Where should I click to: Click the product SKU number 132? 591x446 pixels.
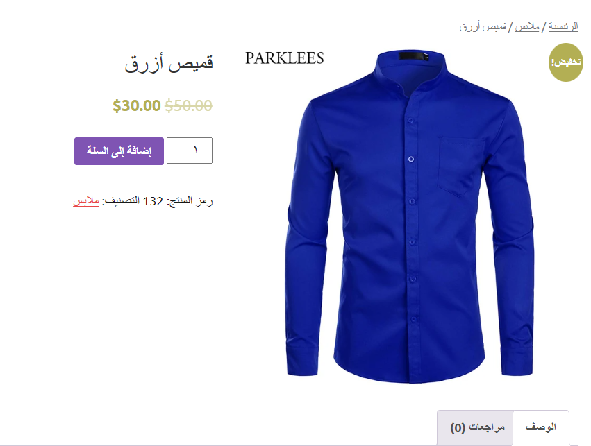(153, 201)
